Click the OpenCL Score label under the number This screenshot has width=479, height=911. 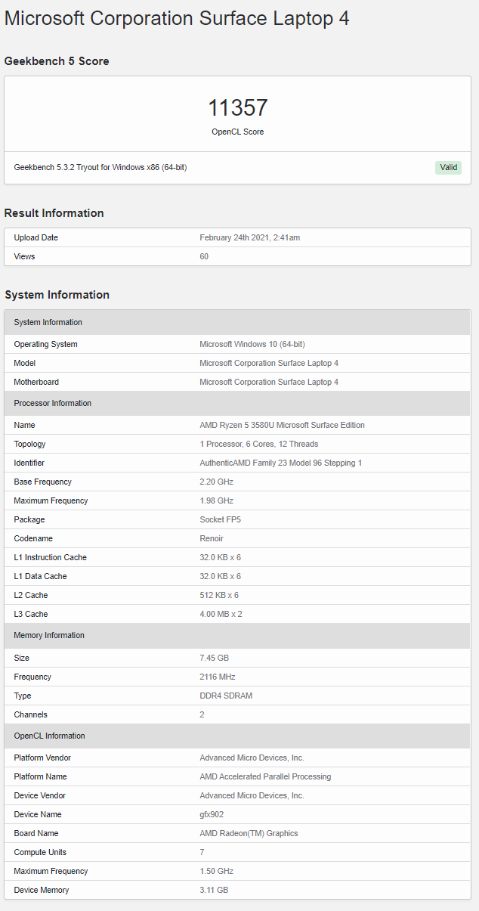coord(238,132)
